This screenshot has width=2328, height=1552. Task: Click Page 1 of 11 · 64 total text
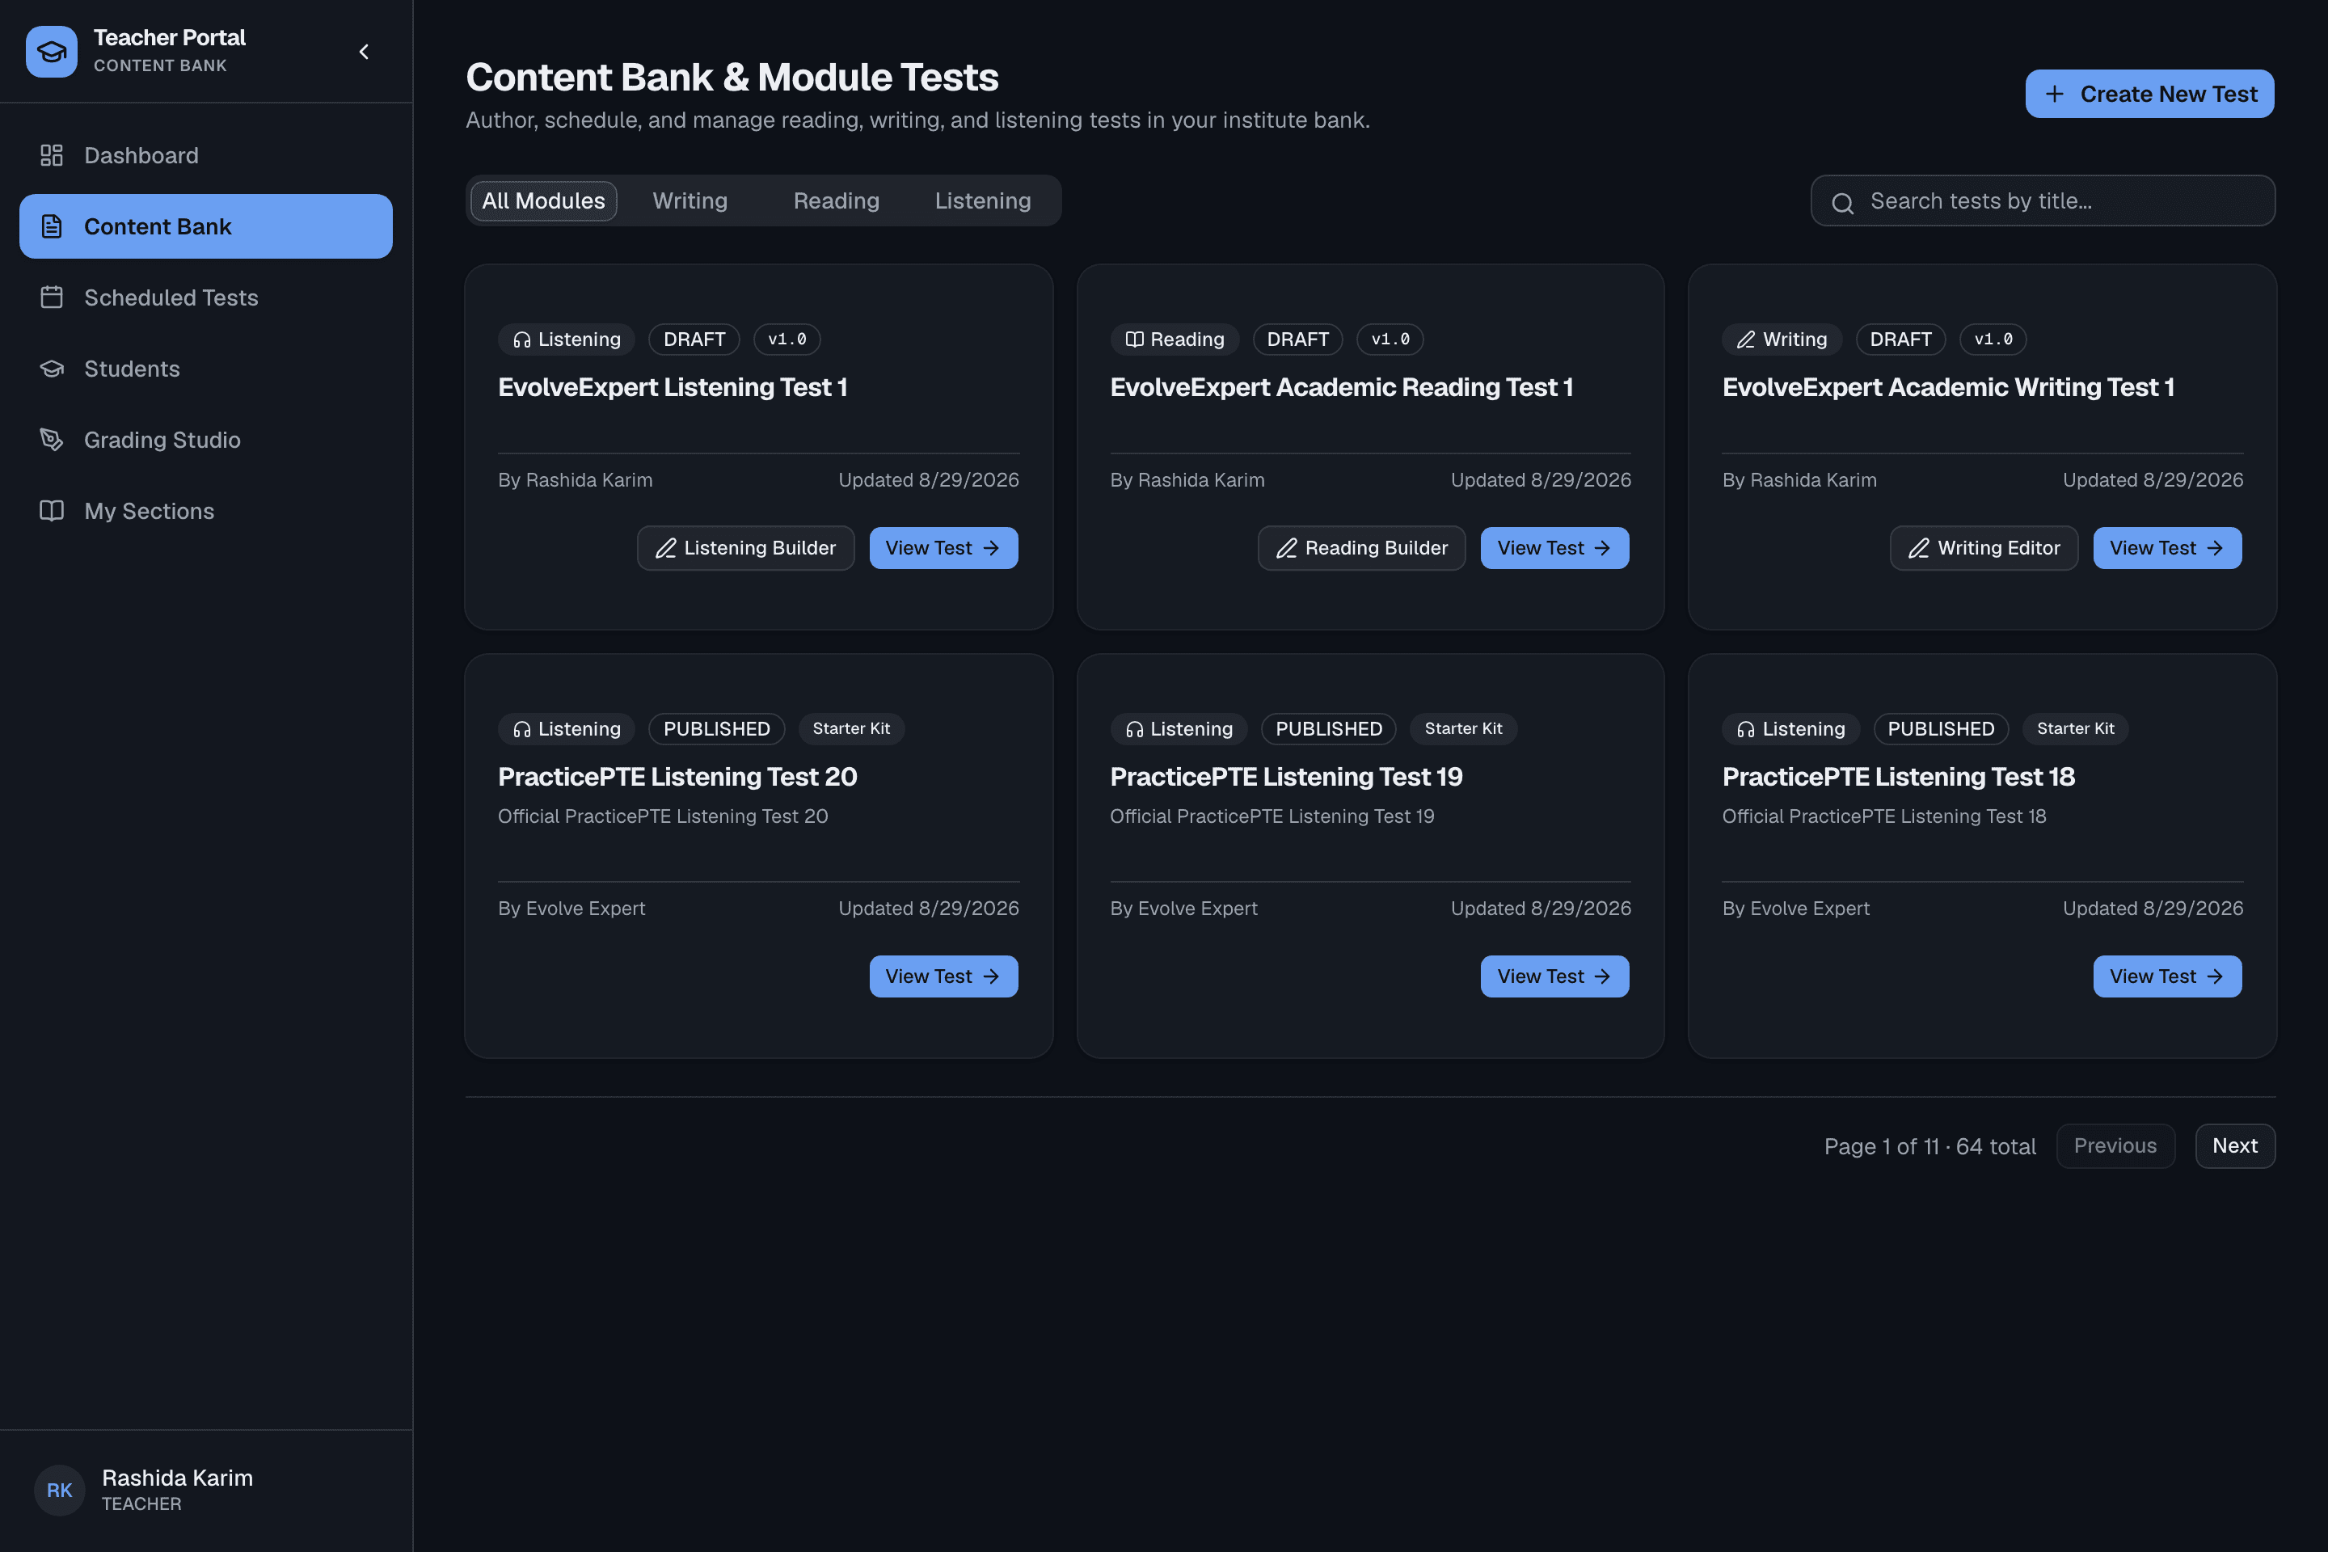click(1929, 1146)
